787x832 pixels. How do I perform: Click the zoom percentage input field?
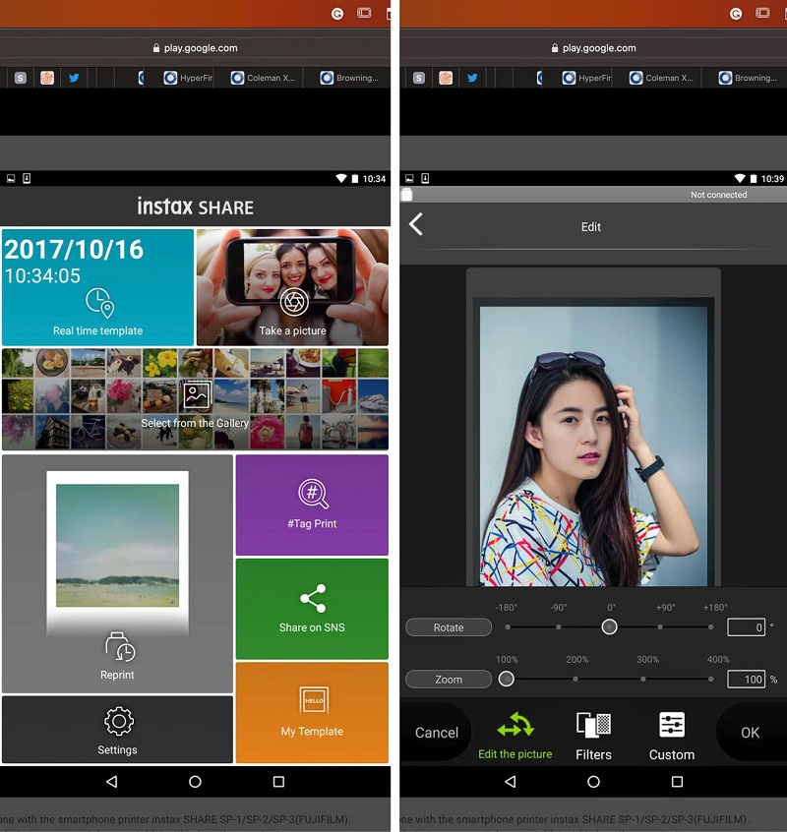[750, 679]
